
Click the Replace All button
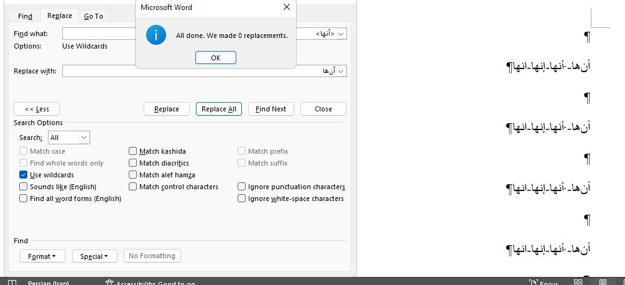click(219, 109)
